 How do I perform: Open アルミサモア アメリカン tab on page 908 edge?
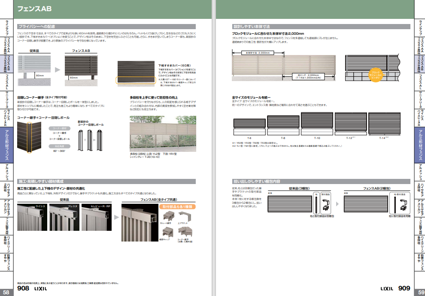6,208
